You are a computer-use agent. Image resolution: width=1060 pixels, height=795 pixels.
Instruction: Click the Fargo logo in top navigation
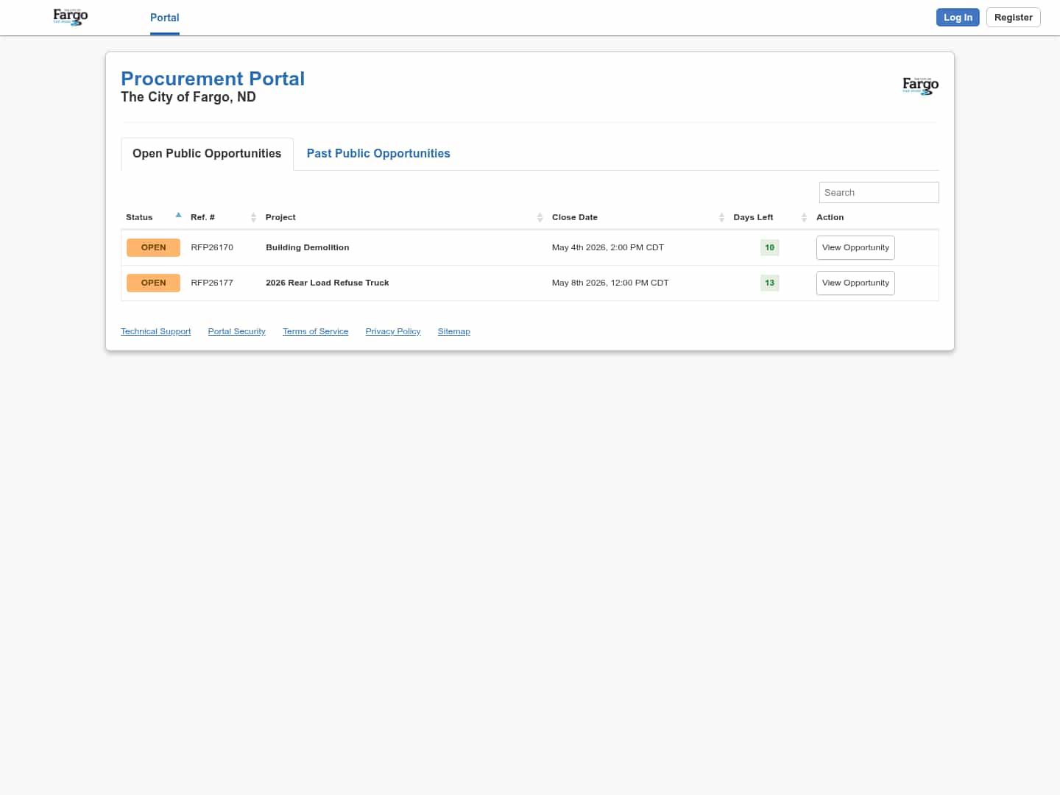[x=71, y=17]
